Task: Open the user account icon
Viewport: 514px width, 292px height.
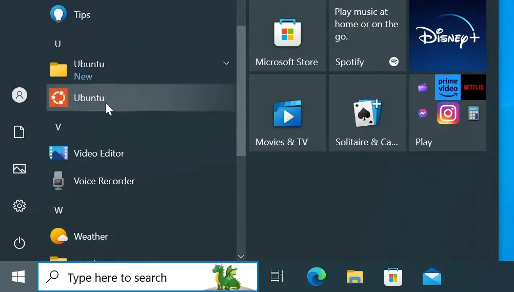Action: pos(19,95)
